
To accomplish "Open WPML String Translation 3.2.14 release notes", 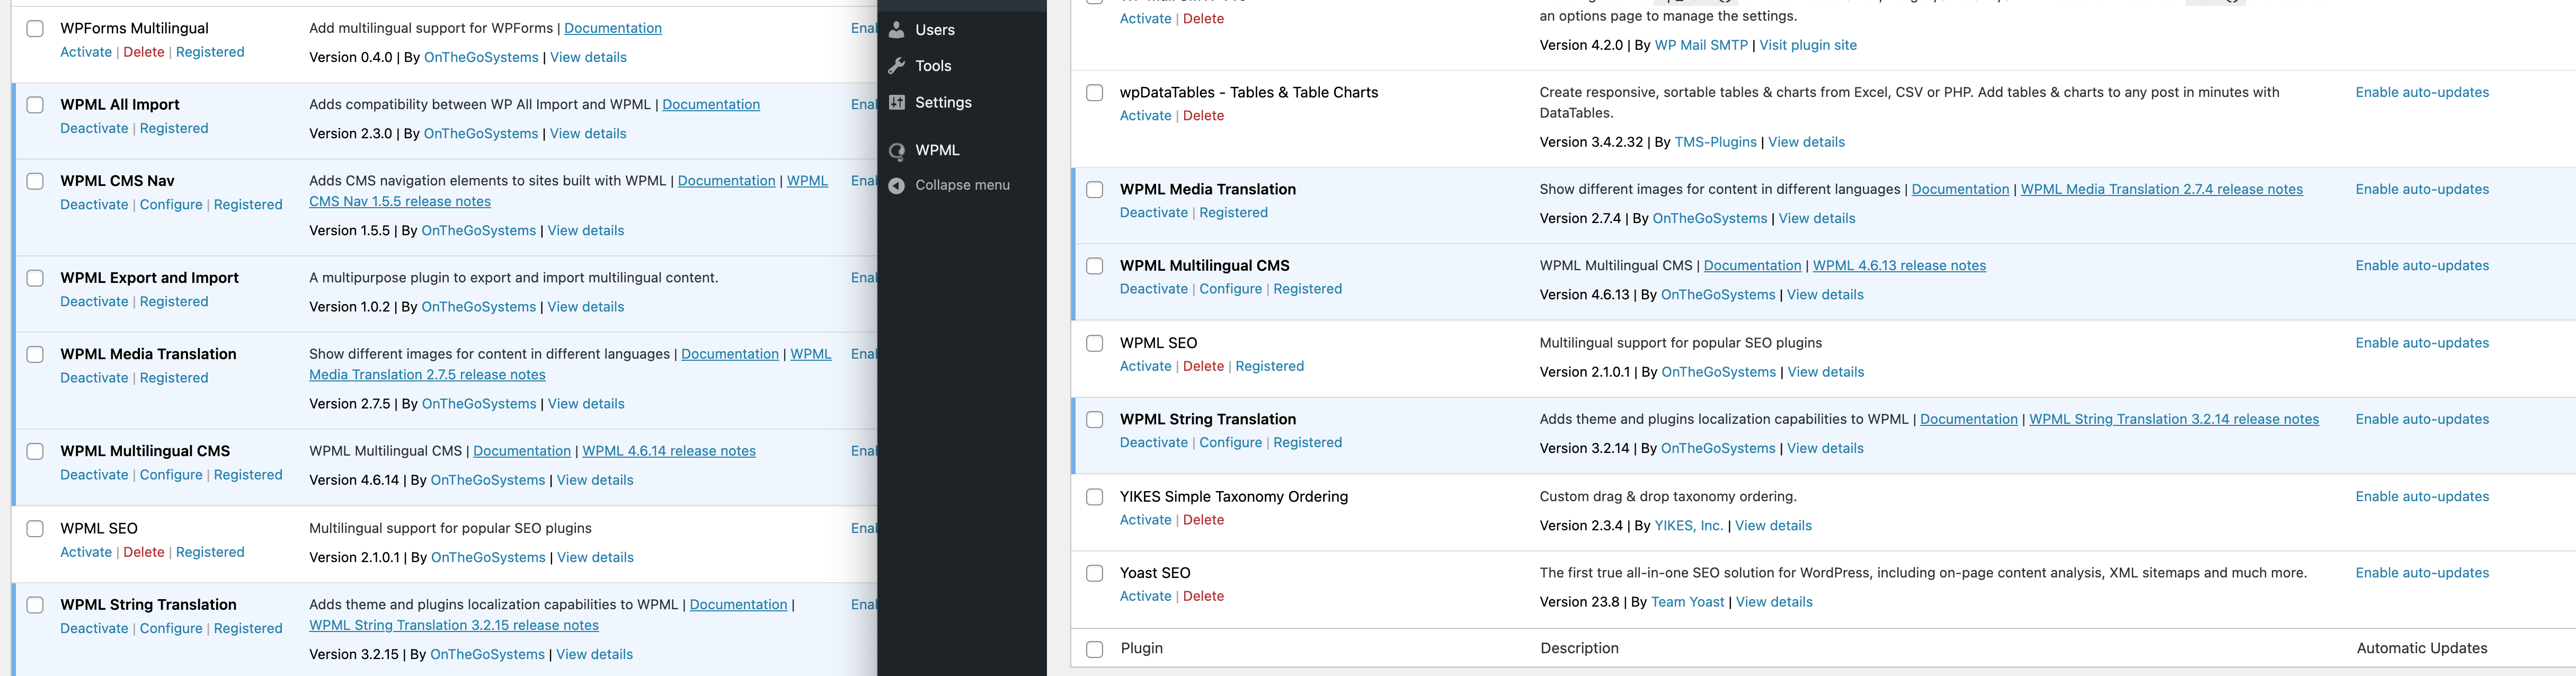I will [2174, 419].
